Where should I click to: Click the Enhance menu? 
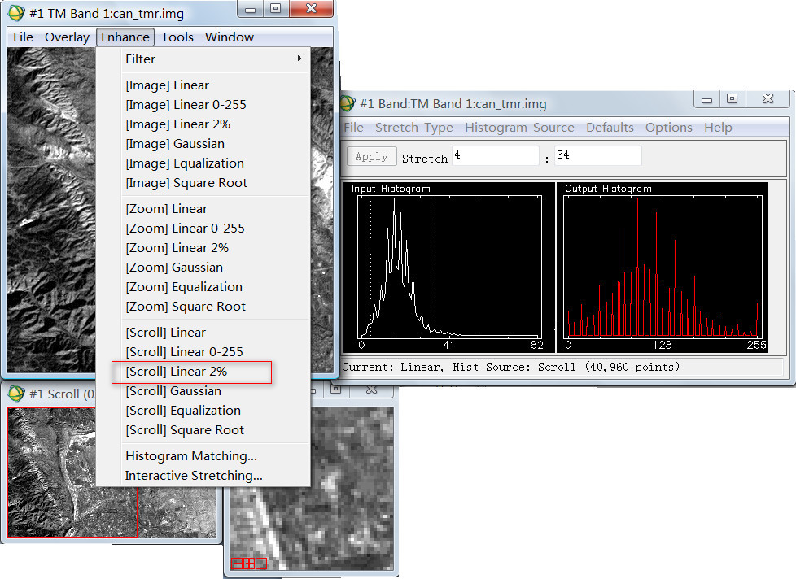point(125,37)
